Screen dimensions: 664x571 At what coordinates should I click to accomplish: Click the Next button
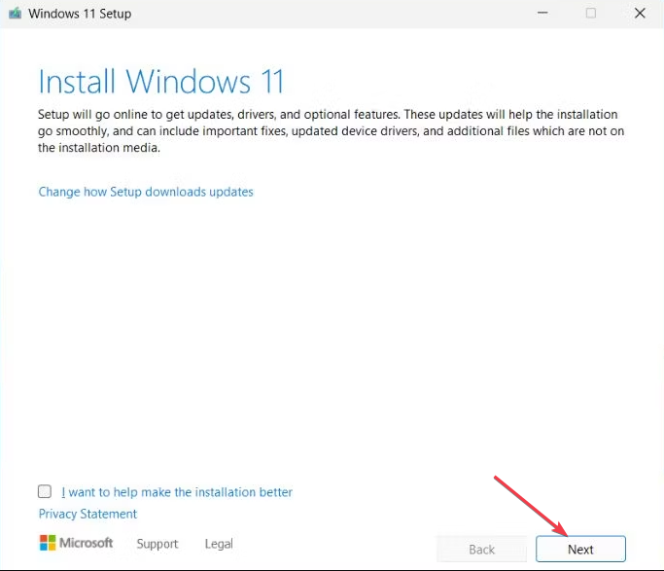[580, 549]
